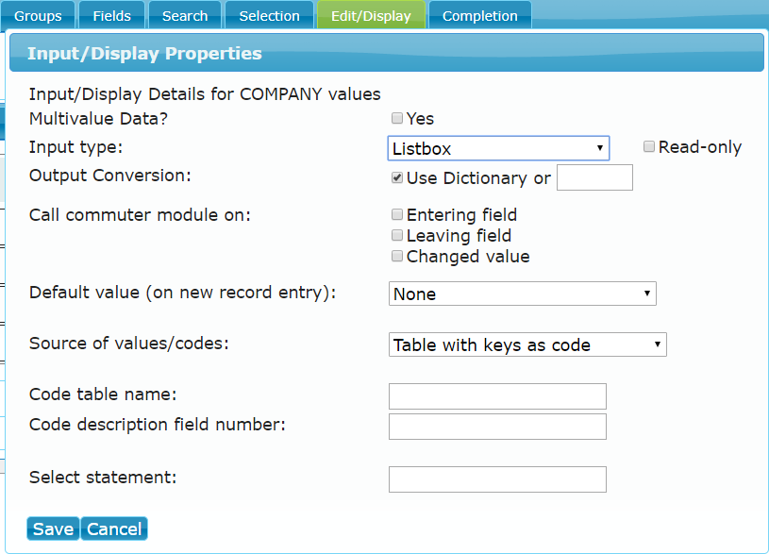This screenshot has height=554, width=769.
Task: Click the Cancel button
Action: [114, 529]
